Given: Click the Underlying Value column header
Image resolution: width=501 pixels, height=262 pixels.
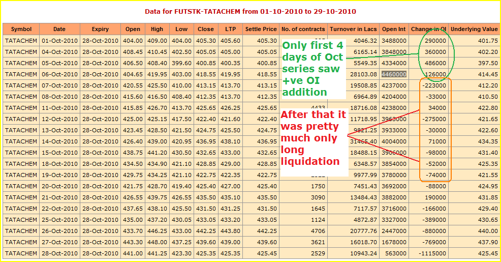Looking at the screenshot, I should (474, 29).
